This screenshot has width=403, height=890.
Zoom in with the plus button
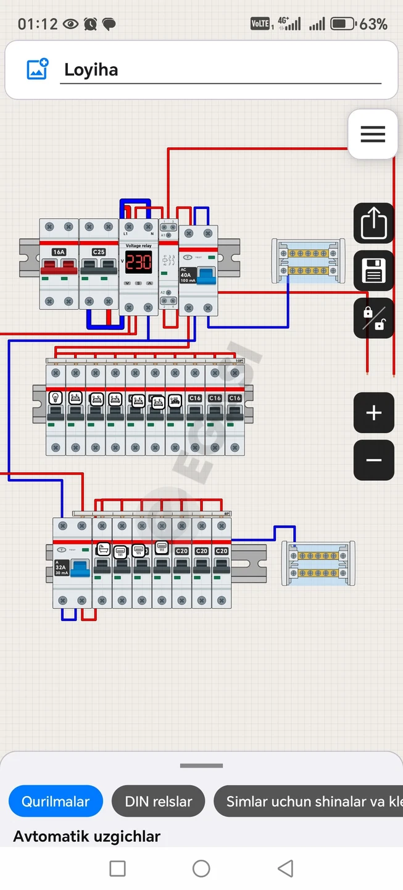click(373, 413)
